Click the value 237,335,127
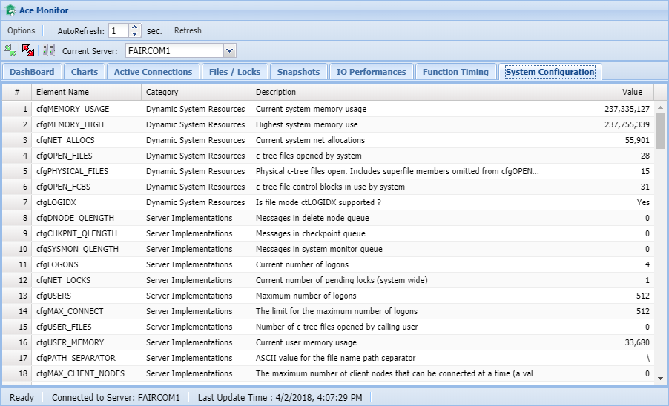 point(627,109)
